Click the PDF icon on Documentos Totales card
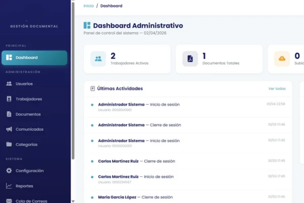Screen dimensions: 304x203 190,59
